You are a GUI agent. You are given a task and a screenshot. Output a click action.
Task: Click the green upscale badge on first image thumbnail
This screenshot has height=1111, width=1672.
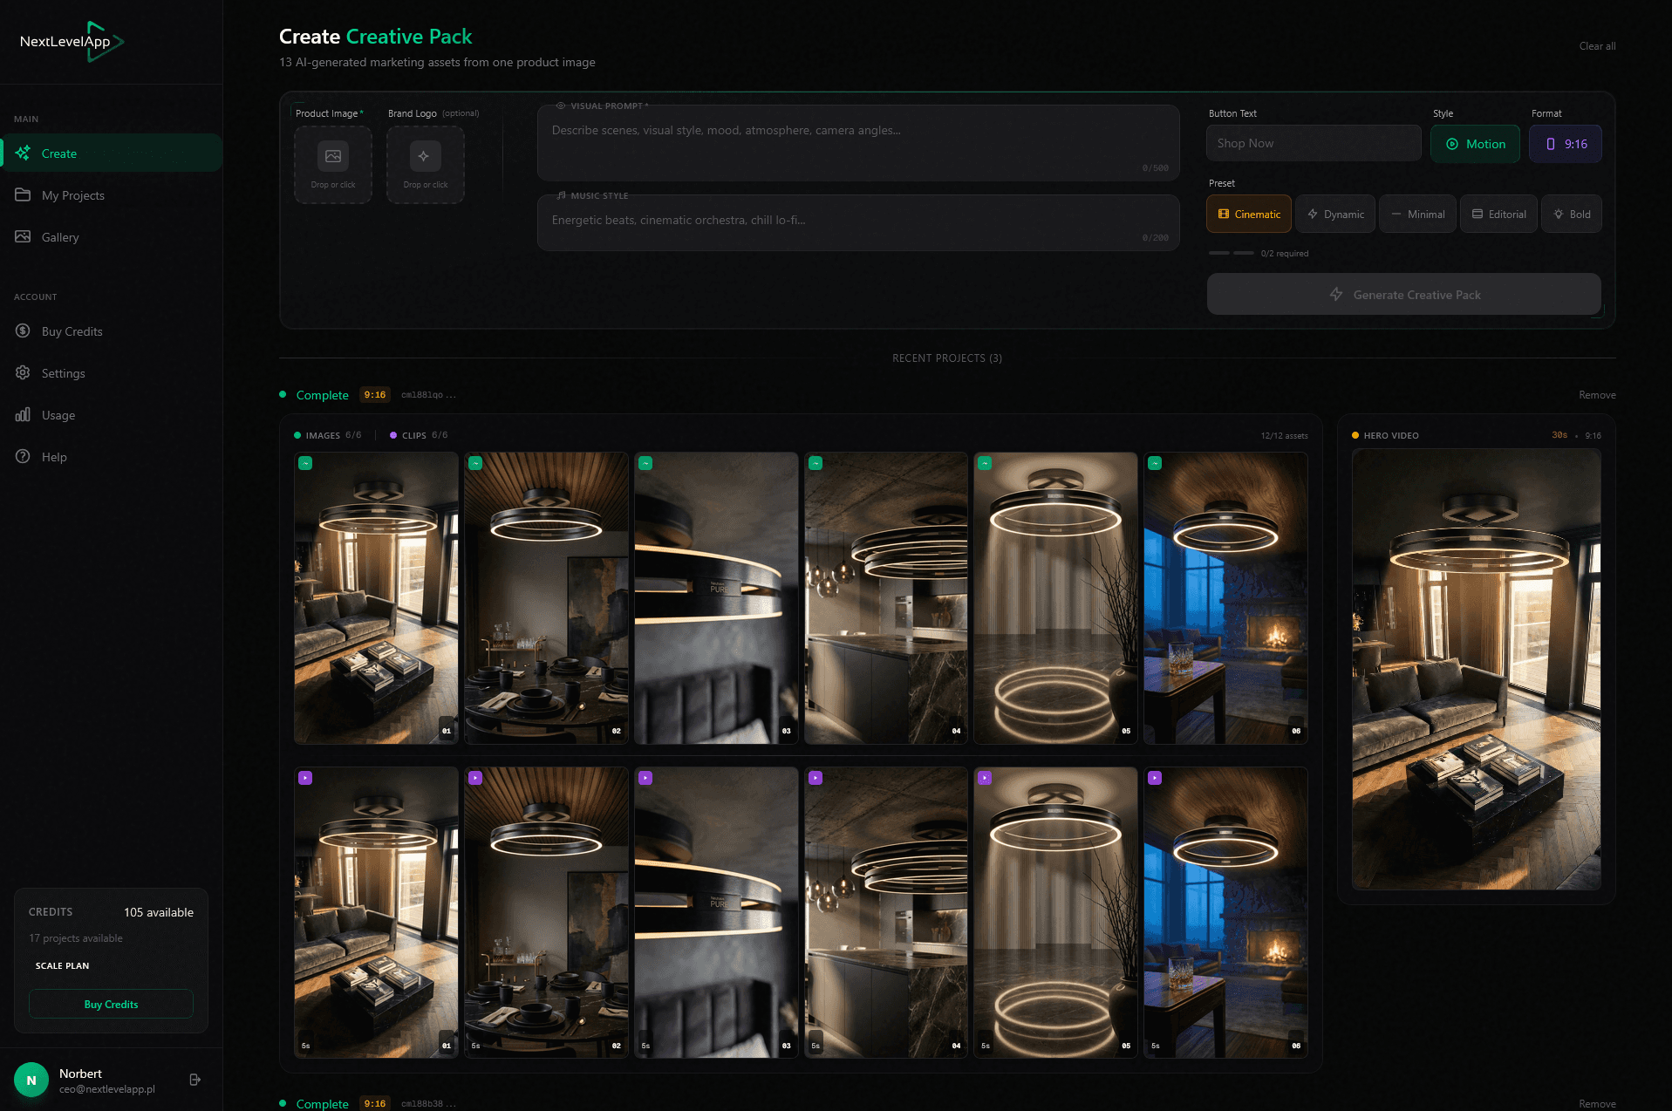tap(305, 463)
